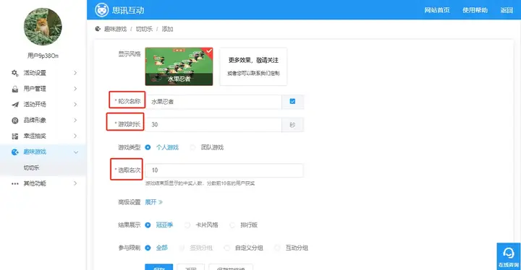
Task: Open 使用帮助 in the top bar
Action: 475,10
